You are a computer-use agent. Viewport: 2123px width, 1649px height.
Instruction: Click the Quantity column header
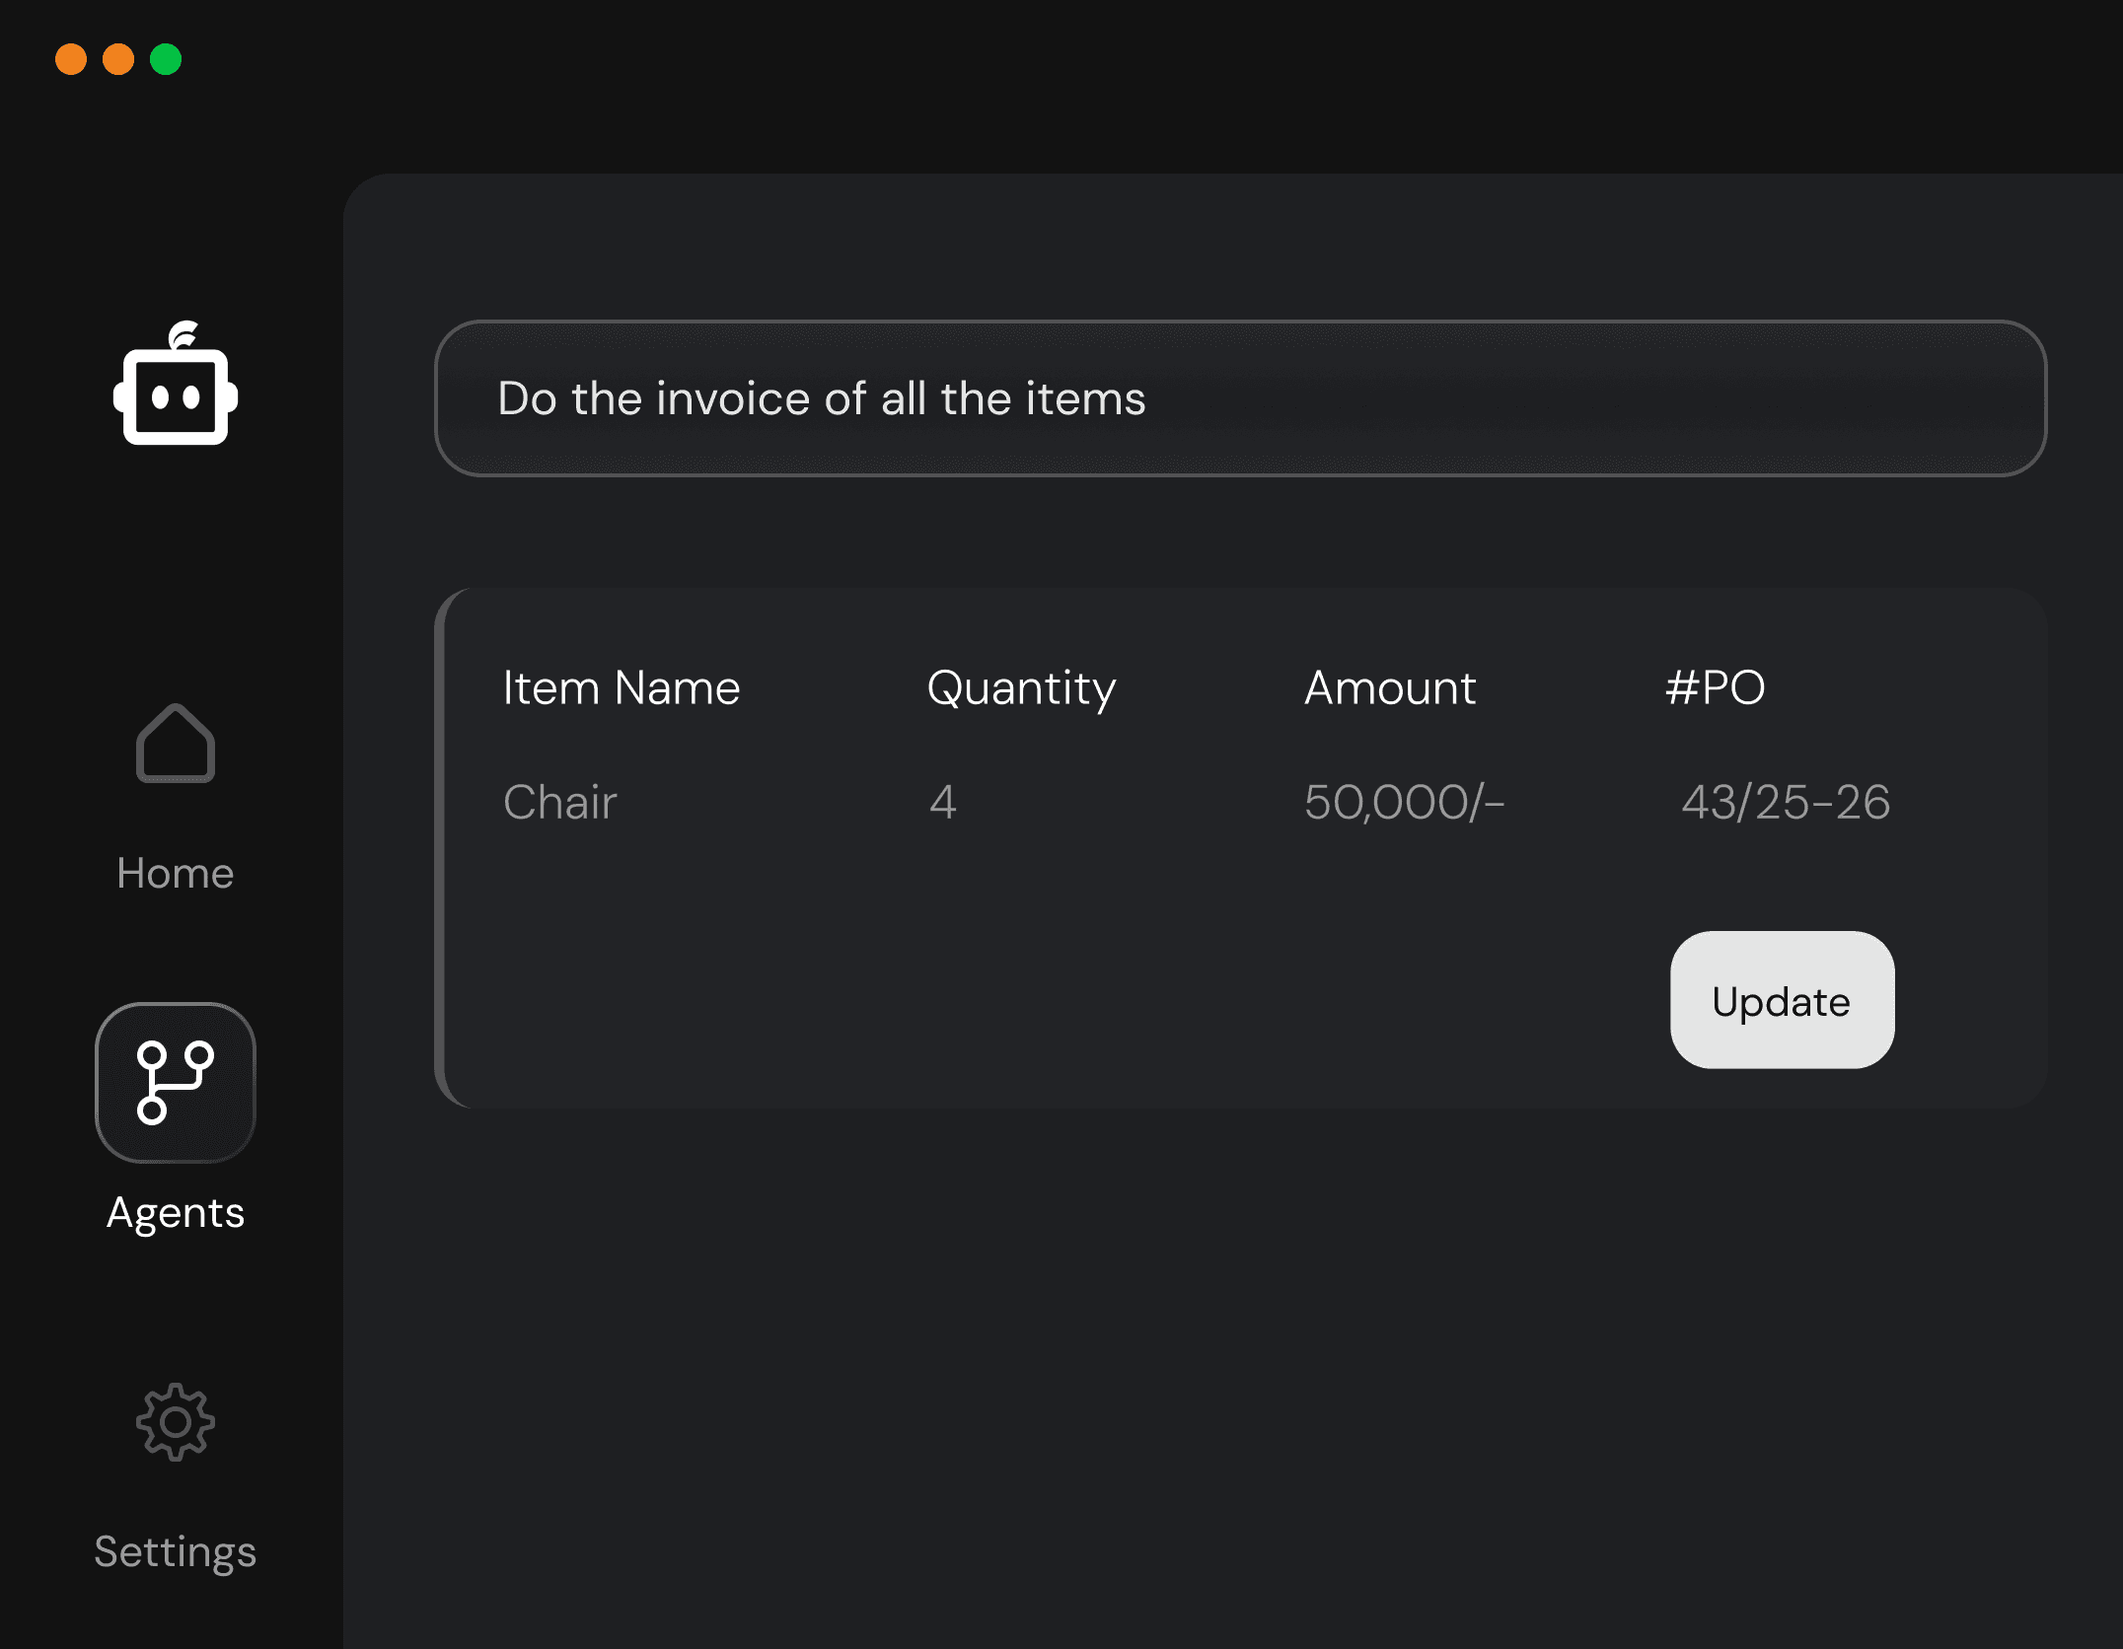coord(1021,687)
